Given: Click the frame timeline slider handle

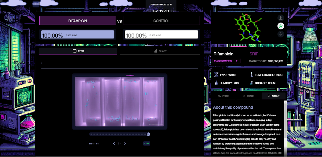Looking at the screenshot, I should pyautogui.click(x=148, y=134).
